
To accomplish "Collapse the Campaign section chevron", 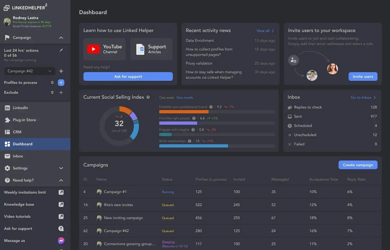I will coord(61,38).
